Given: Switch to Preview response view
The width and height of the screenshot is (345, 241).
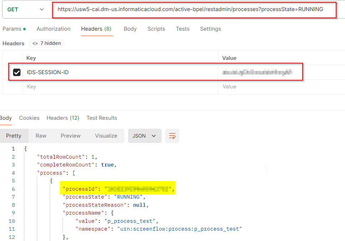Looking at the screenshot, I should (71, 136).
